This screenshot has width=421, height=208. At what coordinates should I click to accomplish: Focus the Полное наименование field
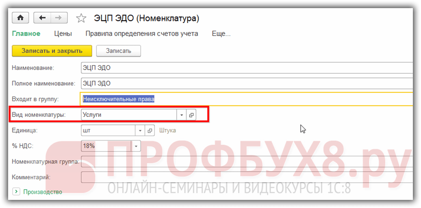(x=244, y=84)
